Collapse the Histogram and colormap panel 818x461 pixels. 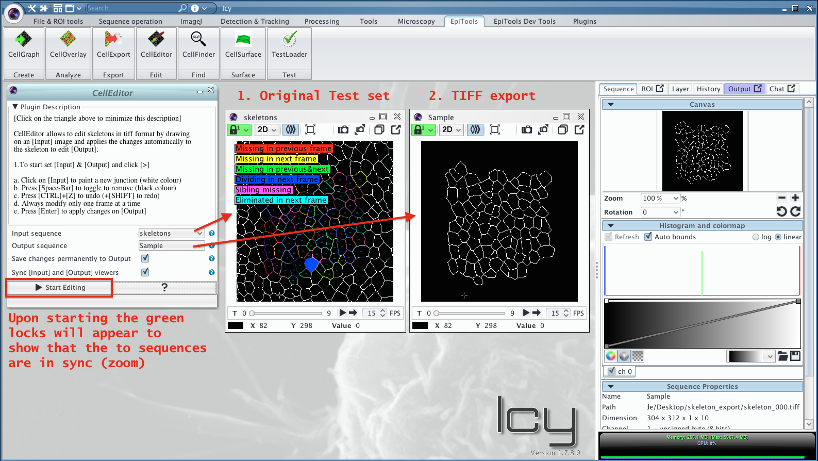tap(611, 225)
